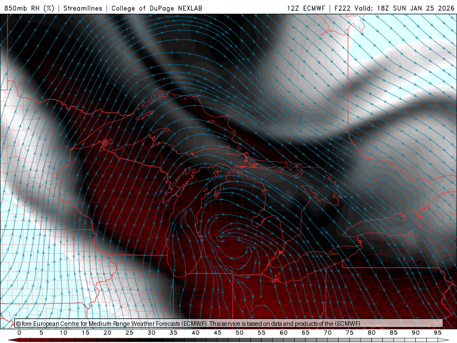Select the "30" colorbar tick label
Image resolution: width=457 pixels, height=343 pixels.
(151, 333)
